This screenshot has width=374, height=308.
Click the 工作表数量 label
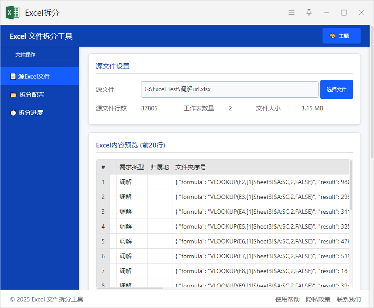[x=199, y=108]
